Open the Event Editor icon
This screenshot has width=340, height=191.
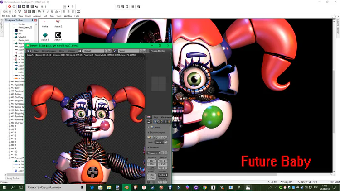tap(28, 6)
